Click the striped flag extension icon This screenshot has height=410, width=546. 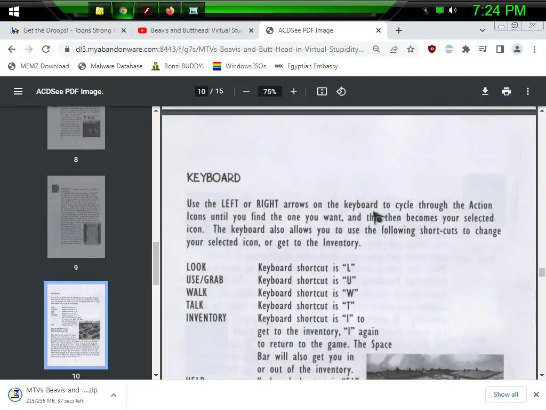[449, 49]
